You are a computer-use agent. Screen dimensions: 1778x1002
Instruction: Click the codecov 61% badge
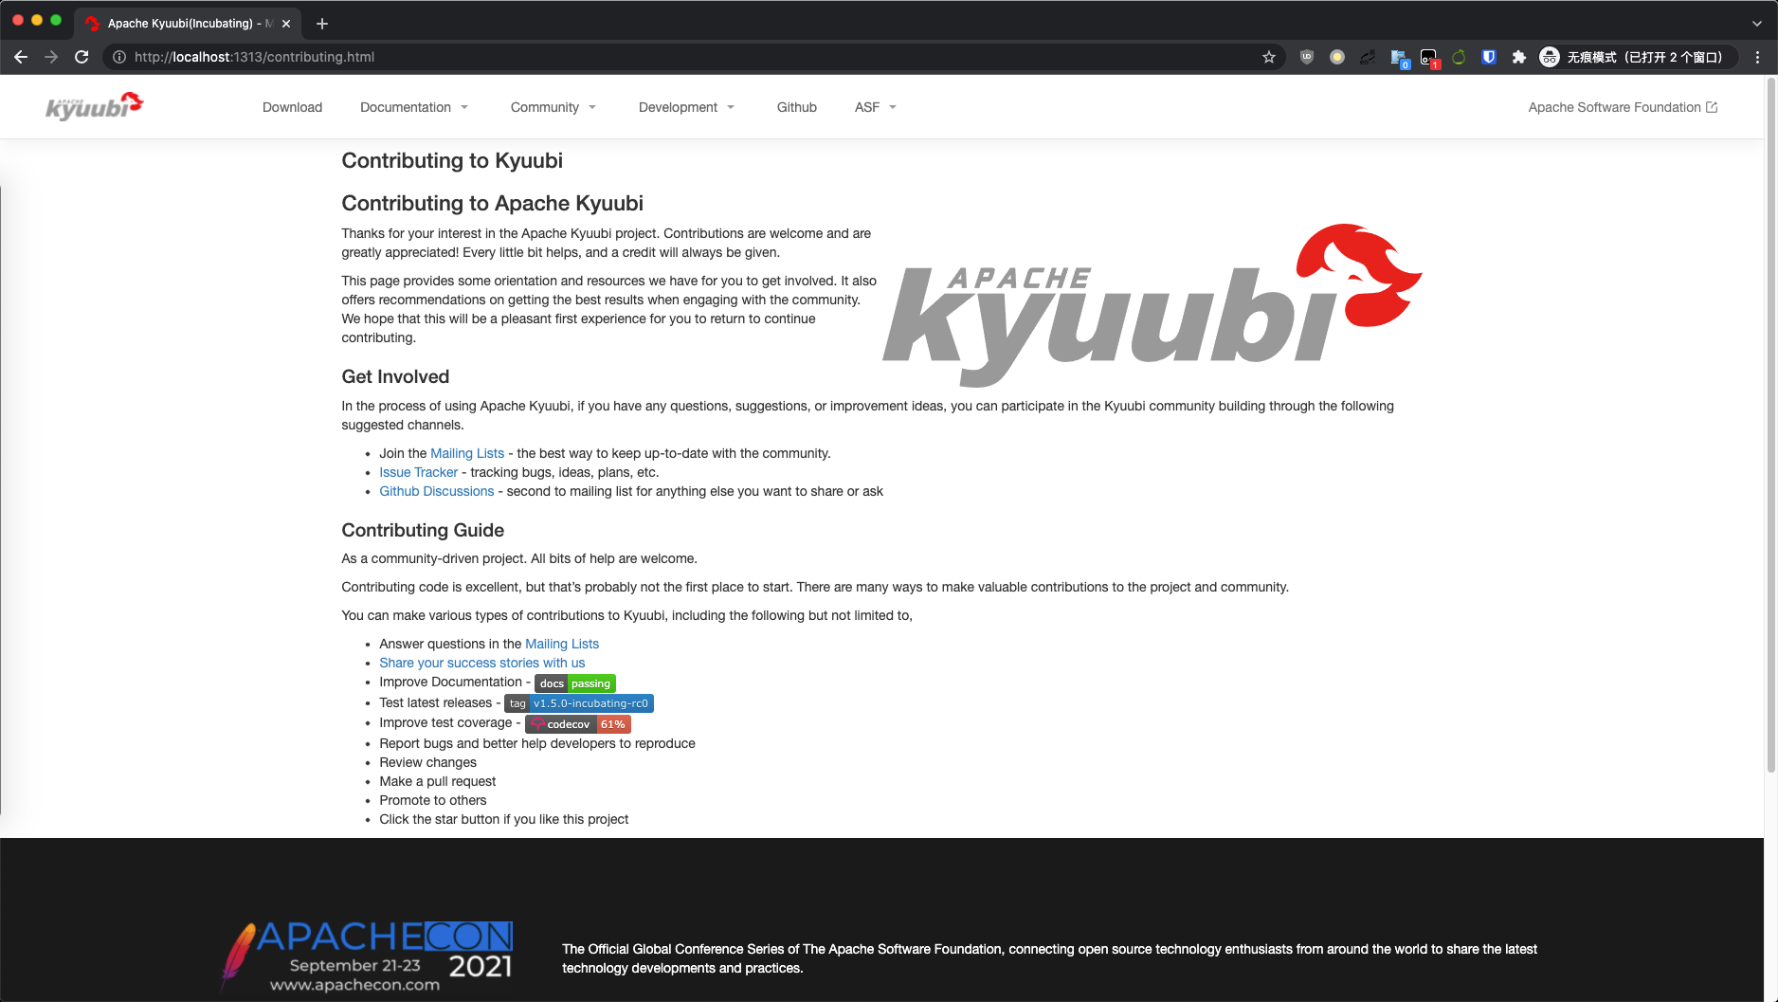point(578,724)
